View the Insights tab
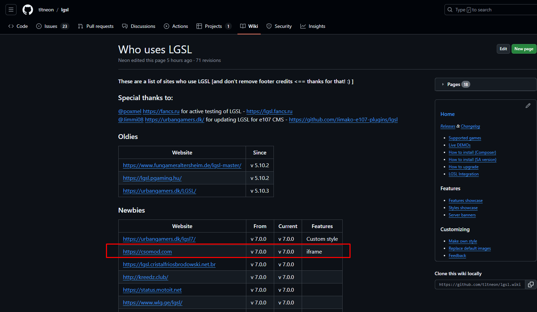The width and height of the screenshot is (537, 312). (313, 26)
